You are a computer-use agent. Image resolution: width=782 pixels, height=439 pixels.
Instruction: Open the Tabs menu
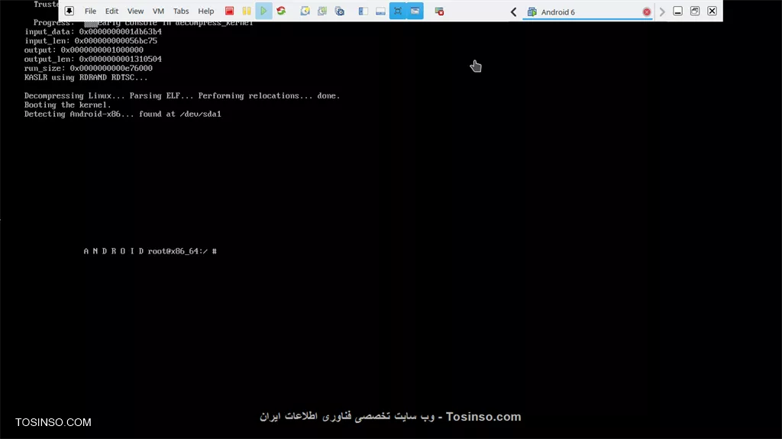tap(181, 11)
